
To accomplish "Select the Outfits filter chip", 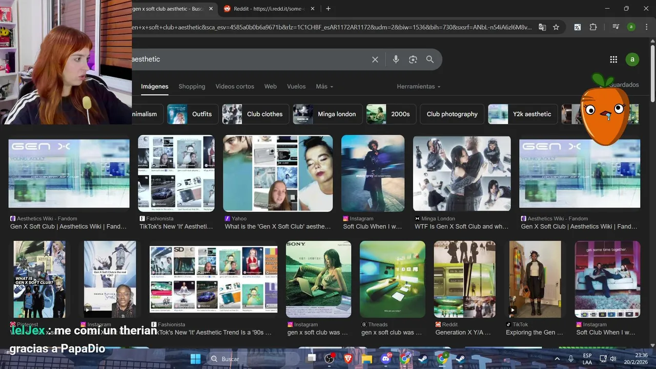I will (x=193, y=114).
